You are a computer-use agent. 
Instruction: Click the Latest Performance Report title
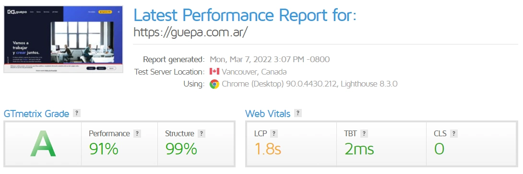(x=245, y=15)
